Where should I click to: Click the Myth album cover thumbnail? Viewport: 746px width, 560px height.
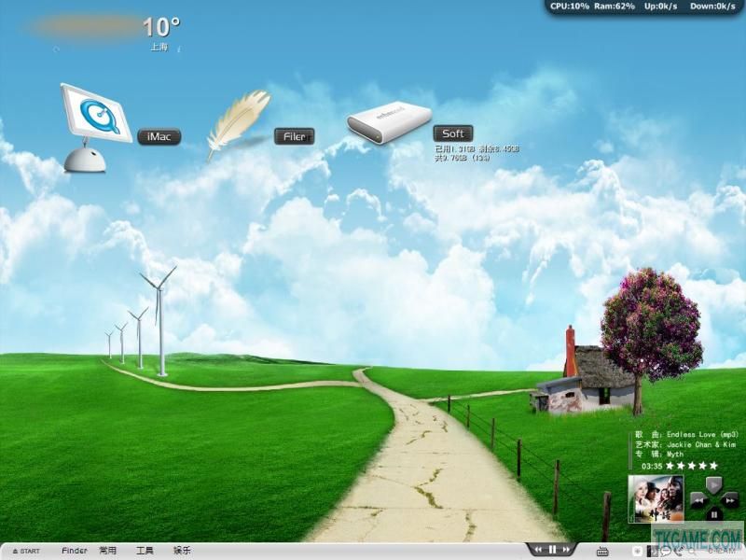coord(656,498)
